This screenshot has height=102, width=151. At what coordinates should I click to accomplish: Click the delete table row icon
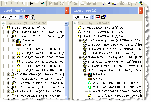95,3
